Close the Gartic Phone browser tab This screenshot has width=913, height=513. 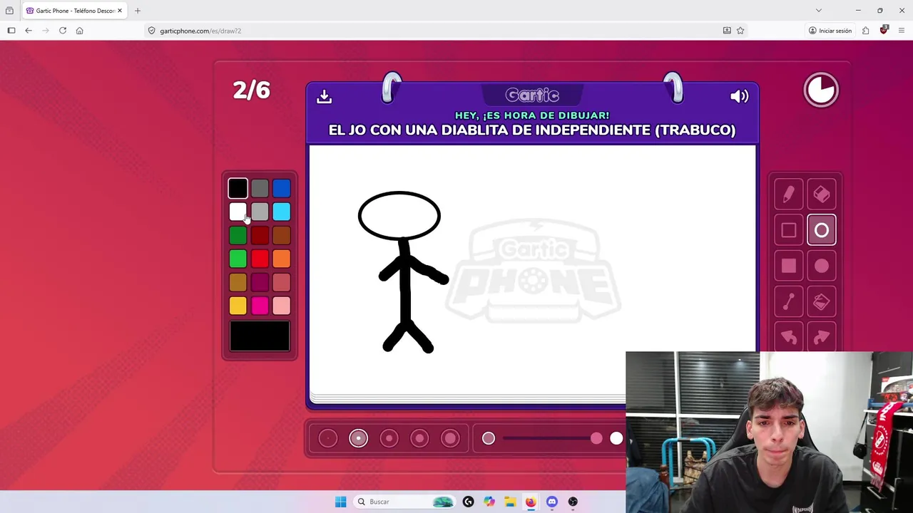tap(120, 11)
